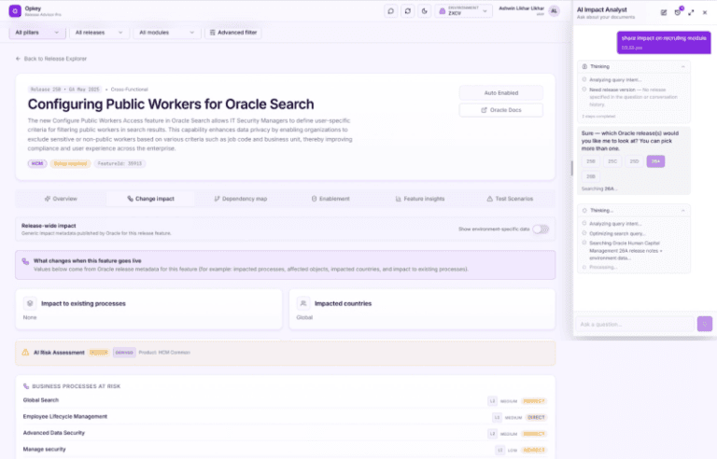Image resolution: width=717 pixels, height=459 pixels.
Task: Click the Auto Enabled button
Action: click(x=501, y=92)
